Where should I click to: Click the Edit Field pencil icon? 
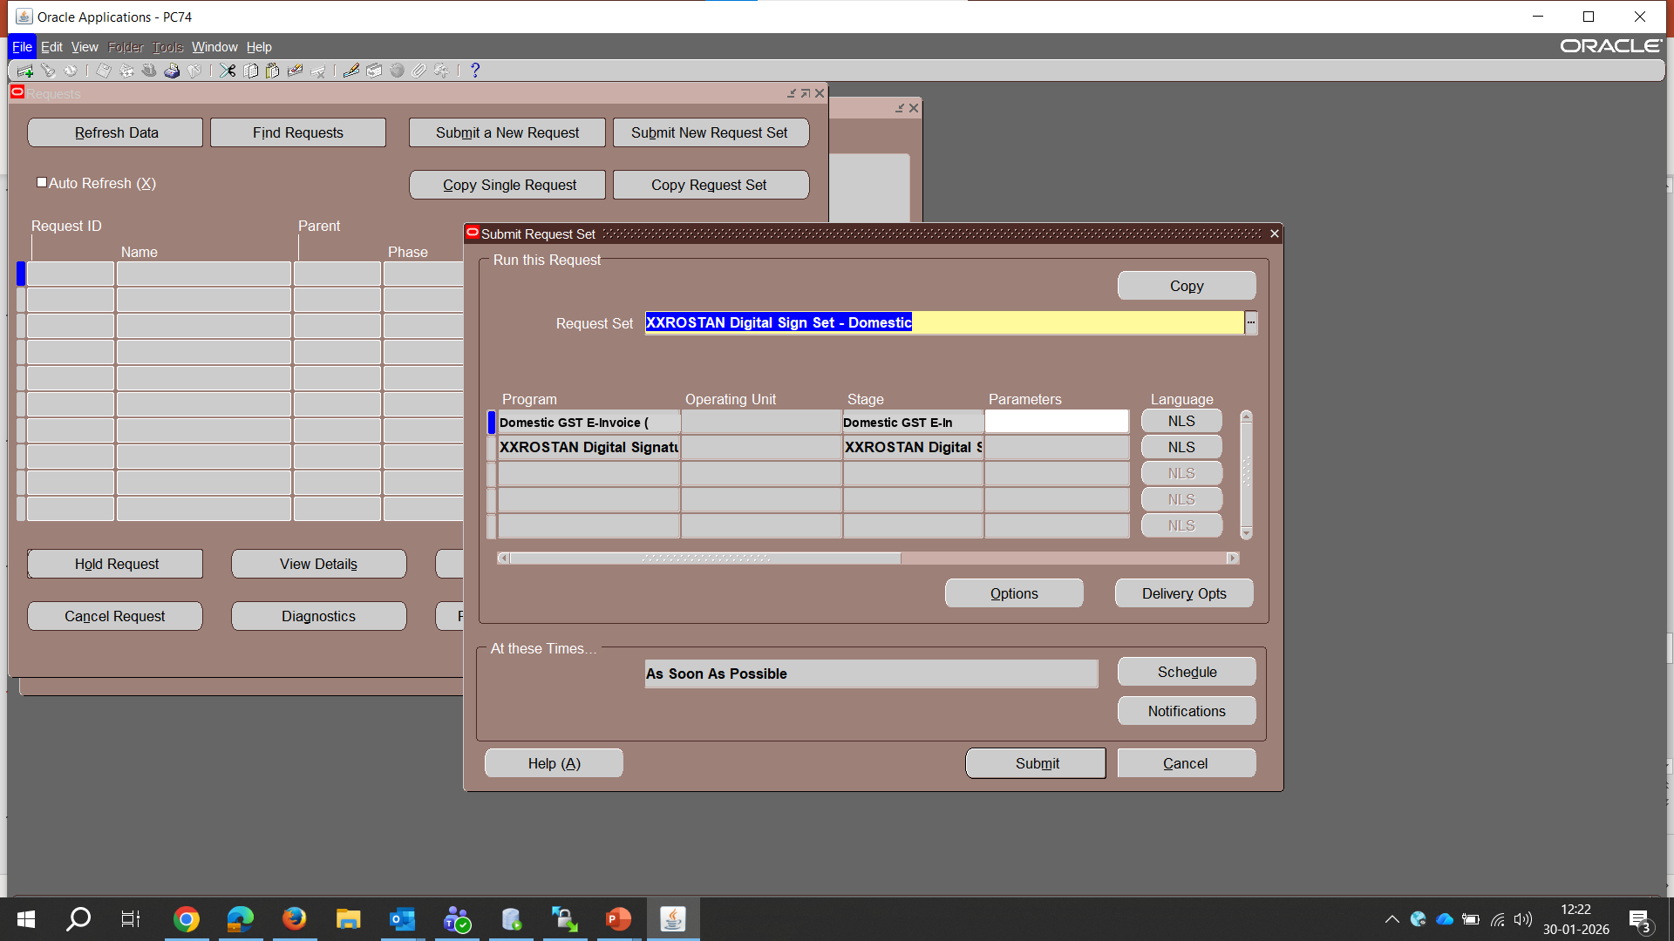pos(351,71)
